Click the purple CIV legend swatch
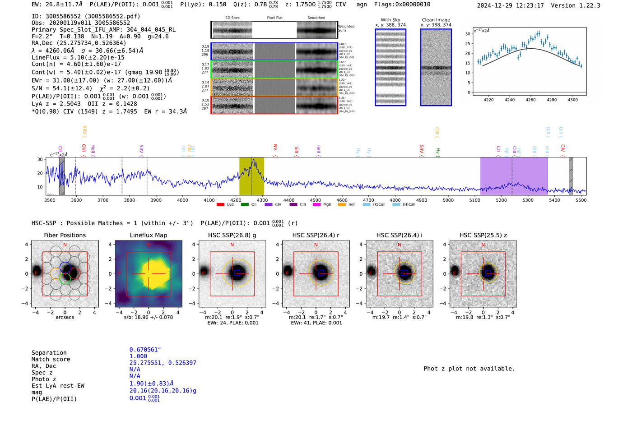 coord(269,204)
